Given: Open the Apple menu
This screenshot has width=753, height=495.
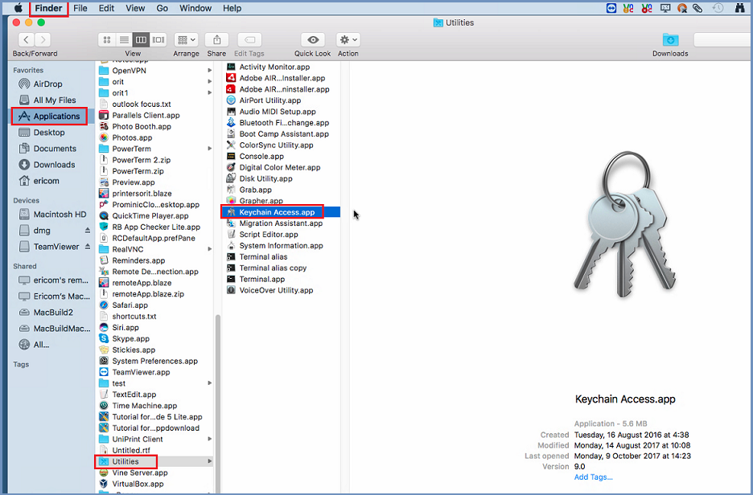Looking at the screenshot, I should 19,8.
